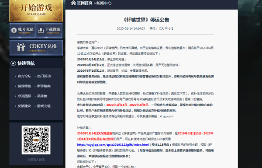This screenshot has width=262, height=168.
Task: Click the yen coin icon on 账号充值
Action: point(14,31)
